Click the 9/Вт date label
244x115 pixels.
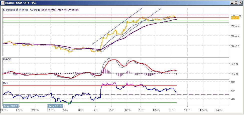[141, 110]
